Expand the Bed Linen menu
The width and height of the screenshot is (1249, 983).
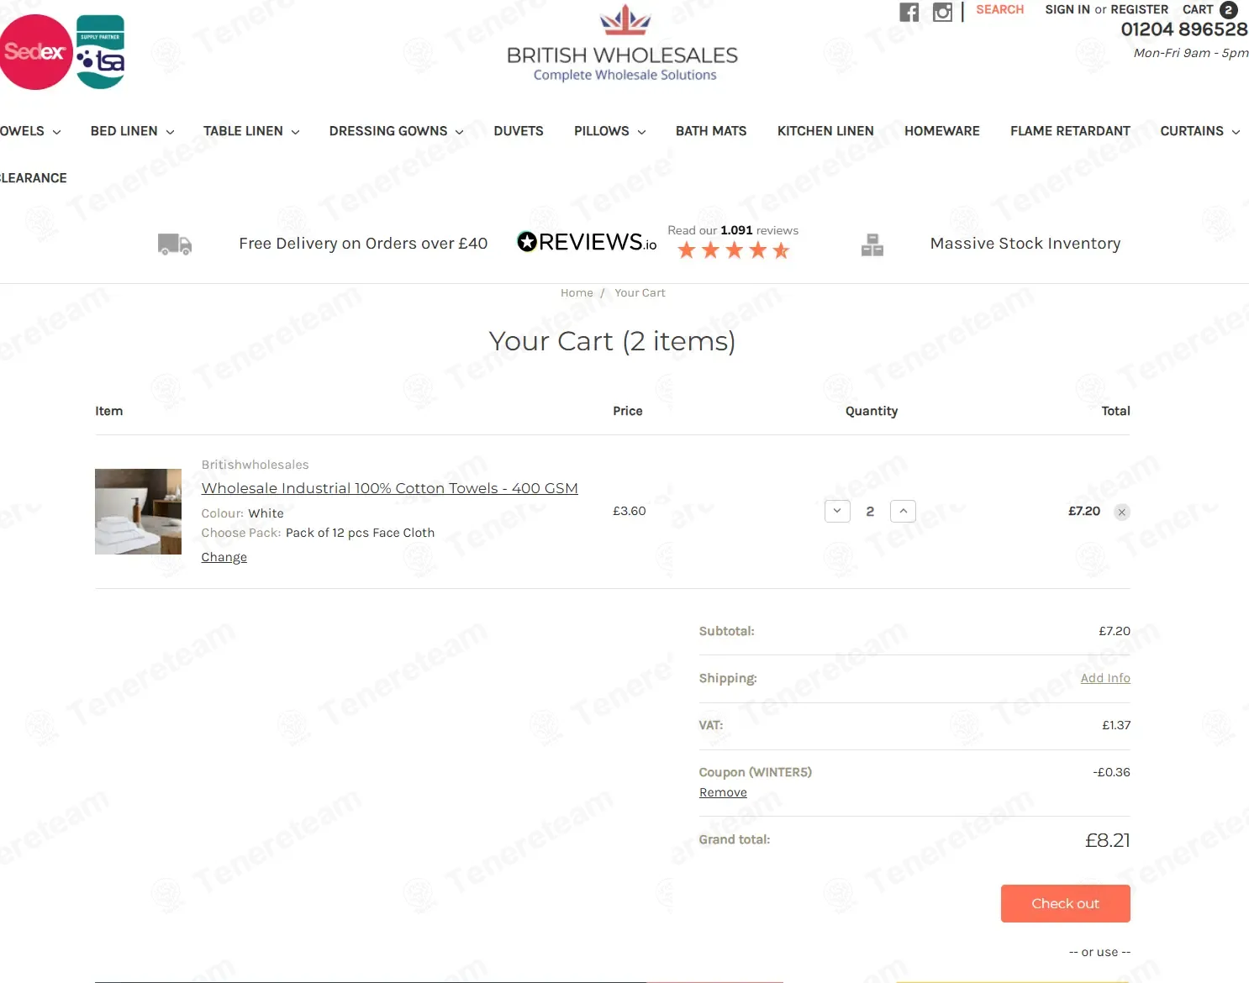coord(133,131)
